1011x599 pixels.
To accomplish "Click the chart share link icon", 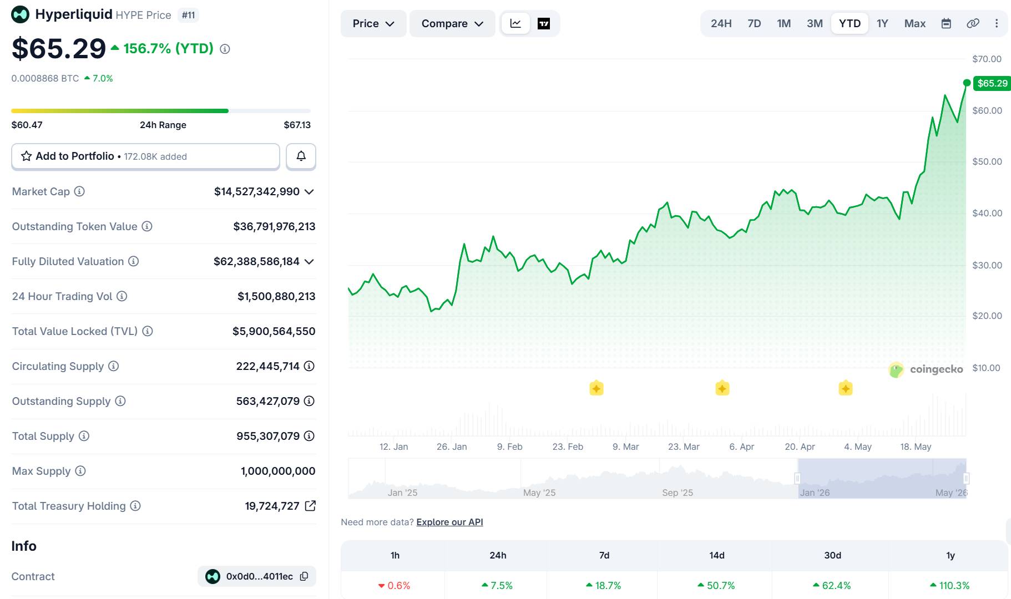I will pos(973,23).
